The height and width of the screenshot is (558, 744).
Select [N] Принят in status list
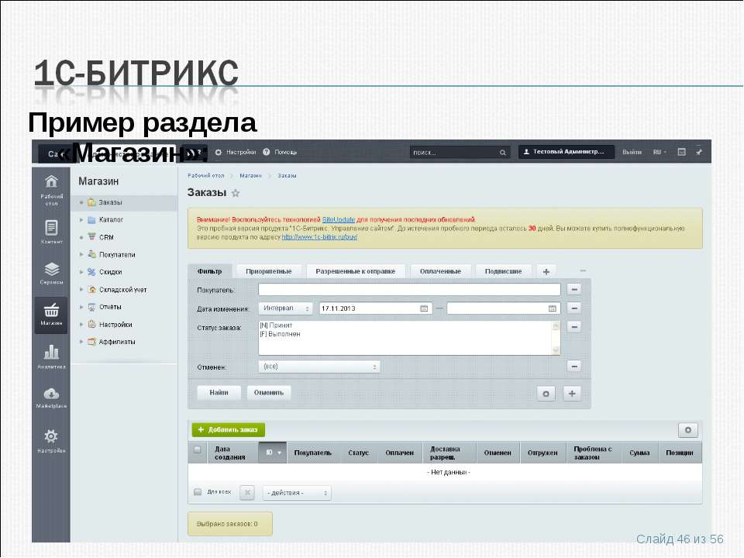tap(276, 325)
